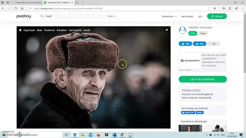
Task: Click the Facebook Share button
Action: 200,112
